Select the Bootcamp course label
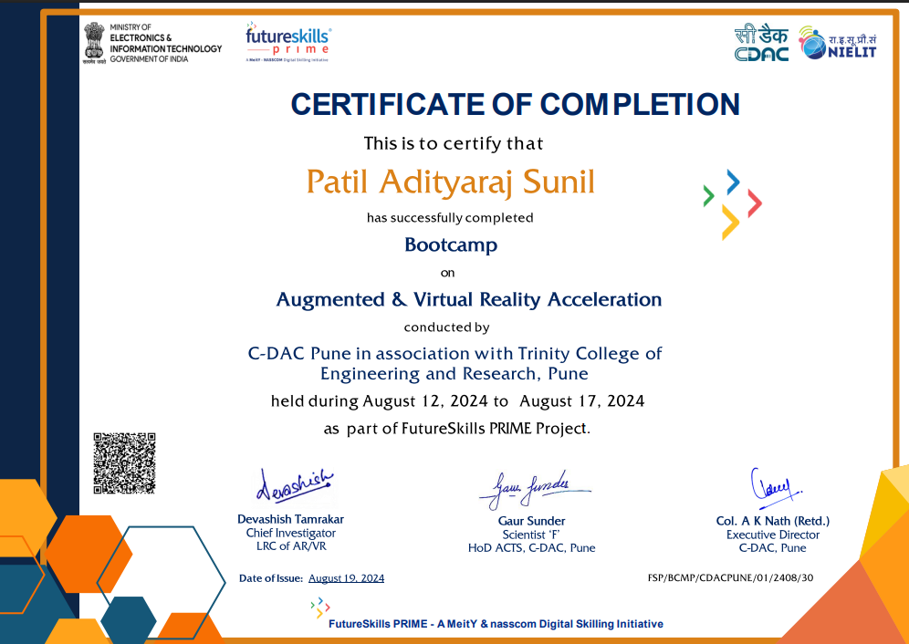Viewport: 909px width, 644px height. 450,244
